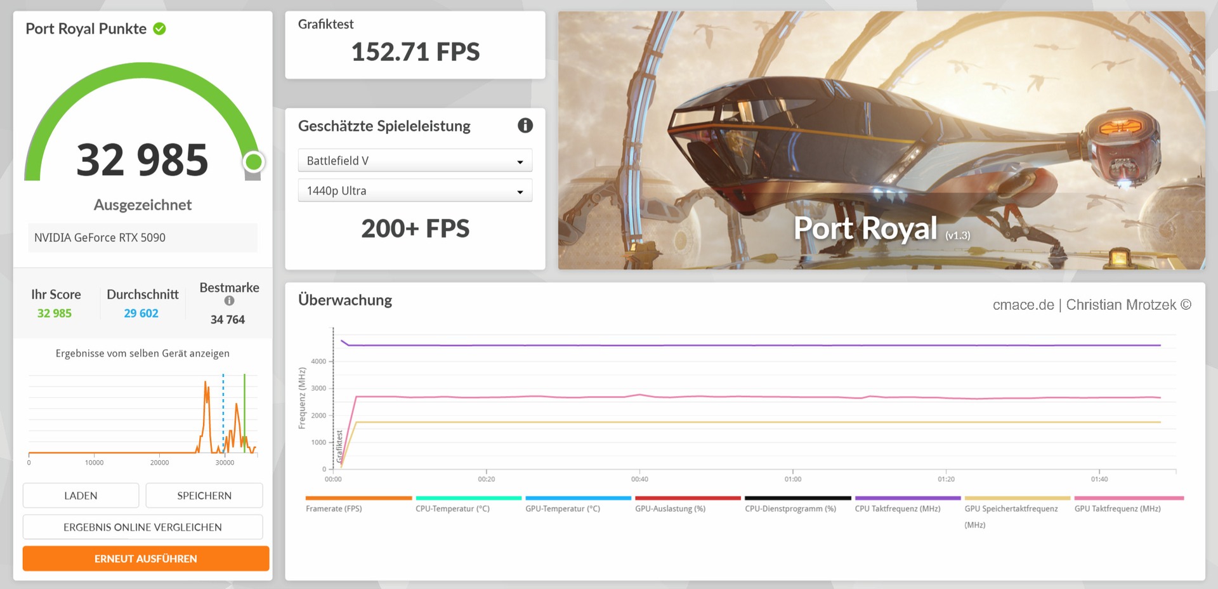1218x589 pixels.
Task: Open the Geschätzte Spieleleistung info icon
Action: [x=525, y=126]
